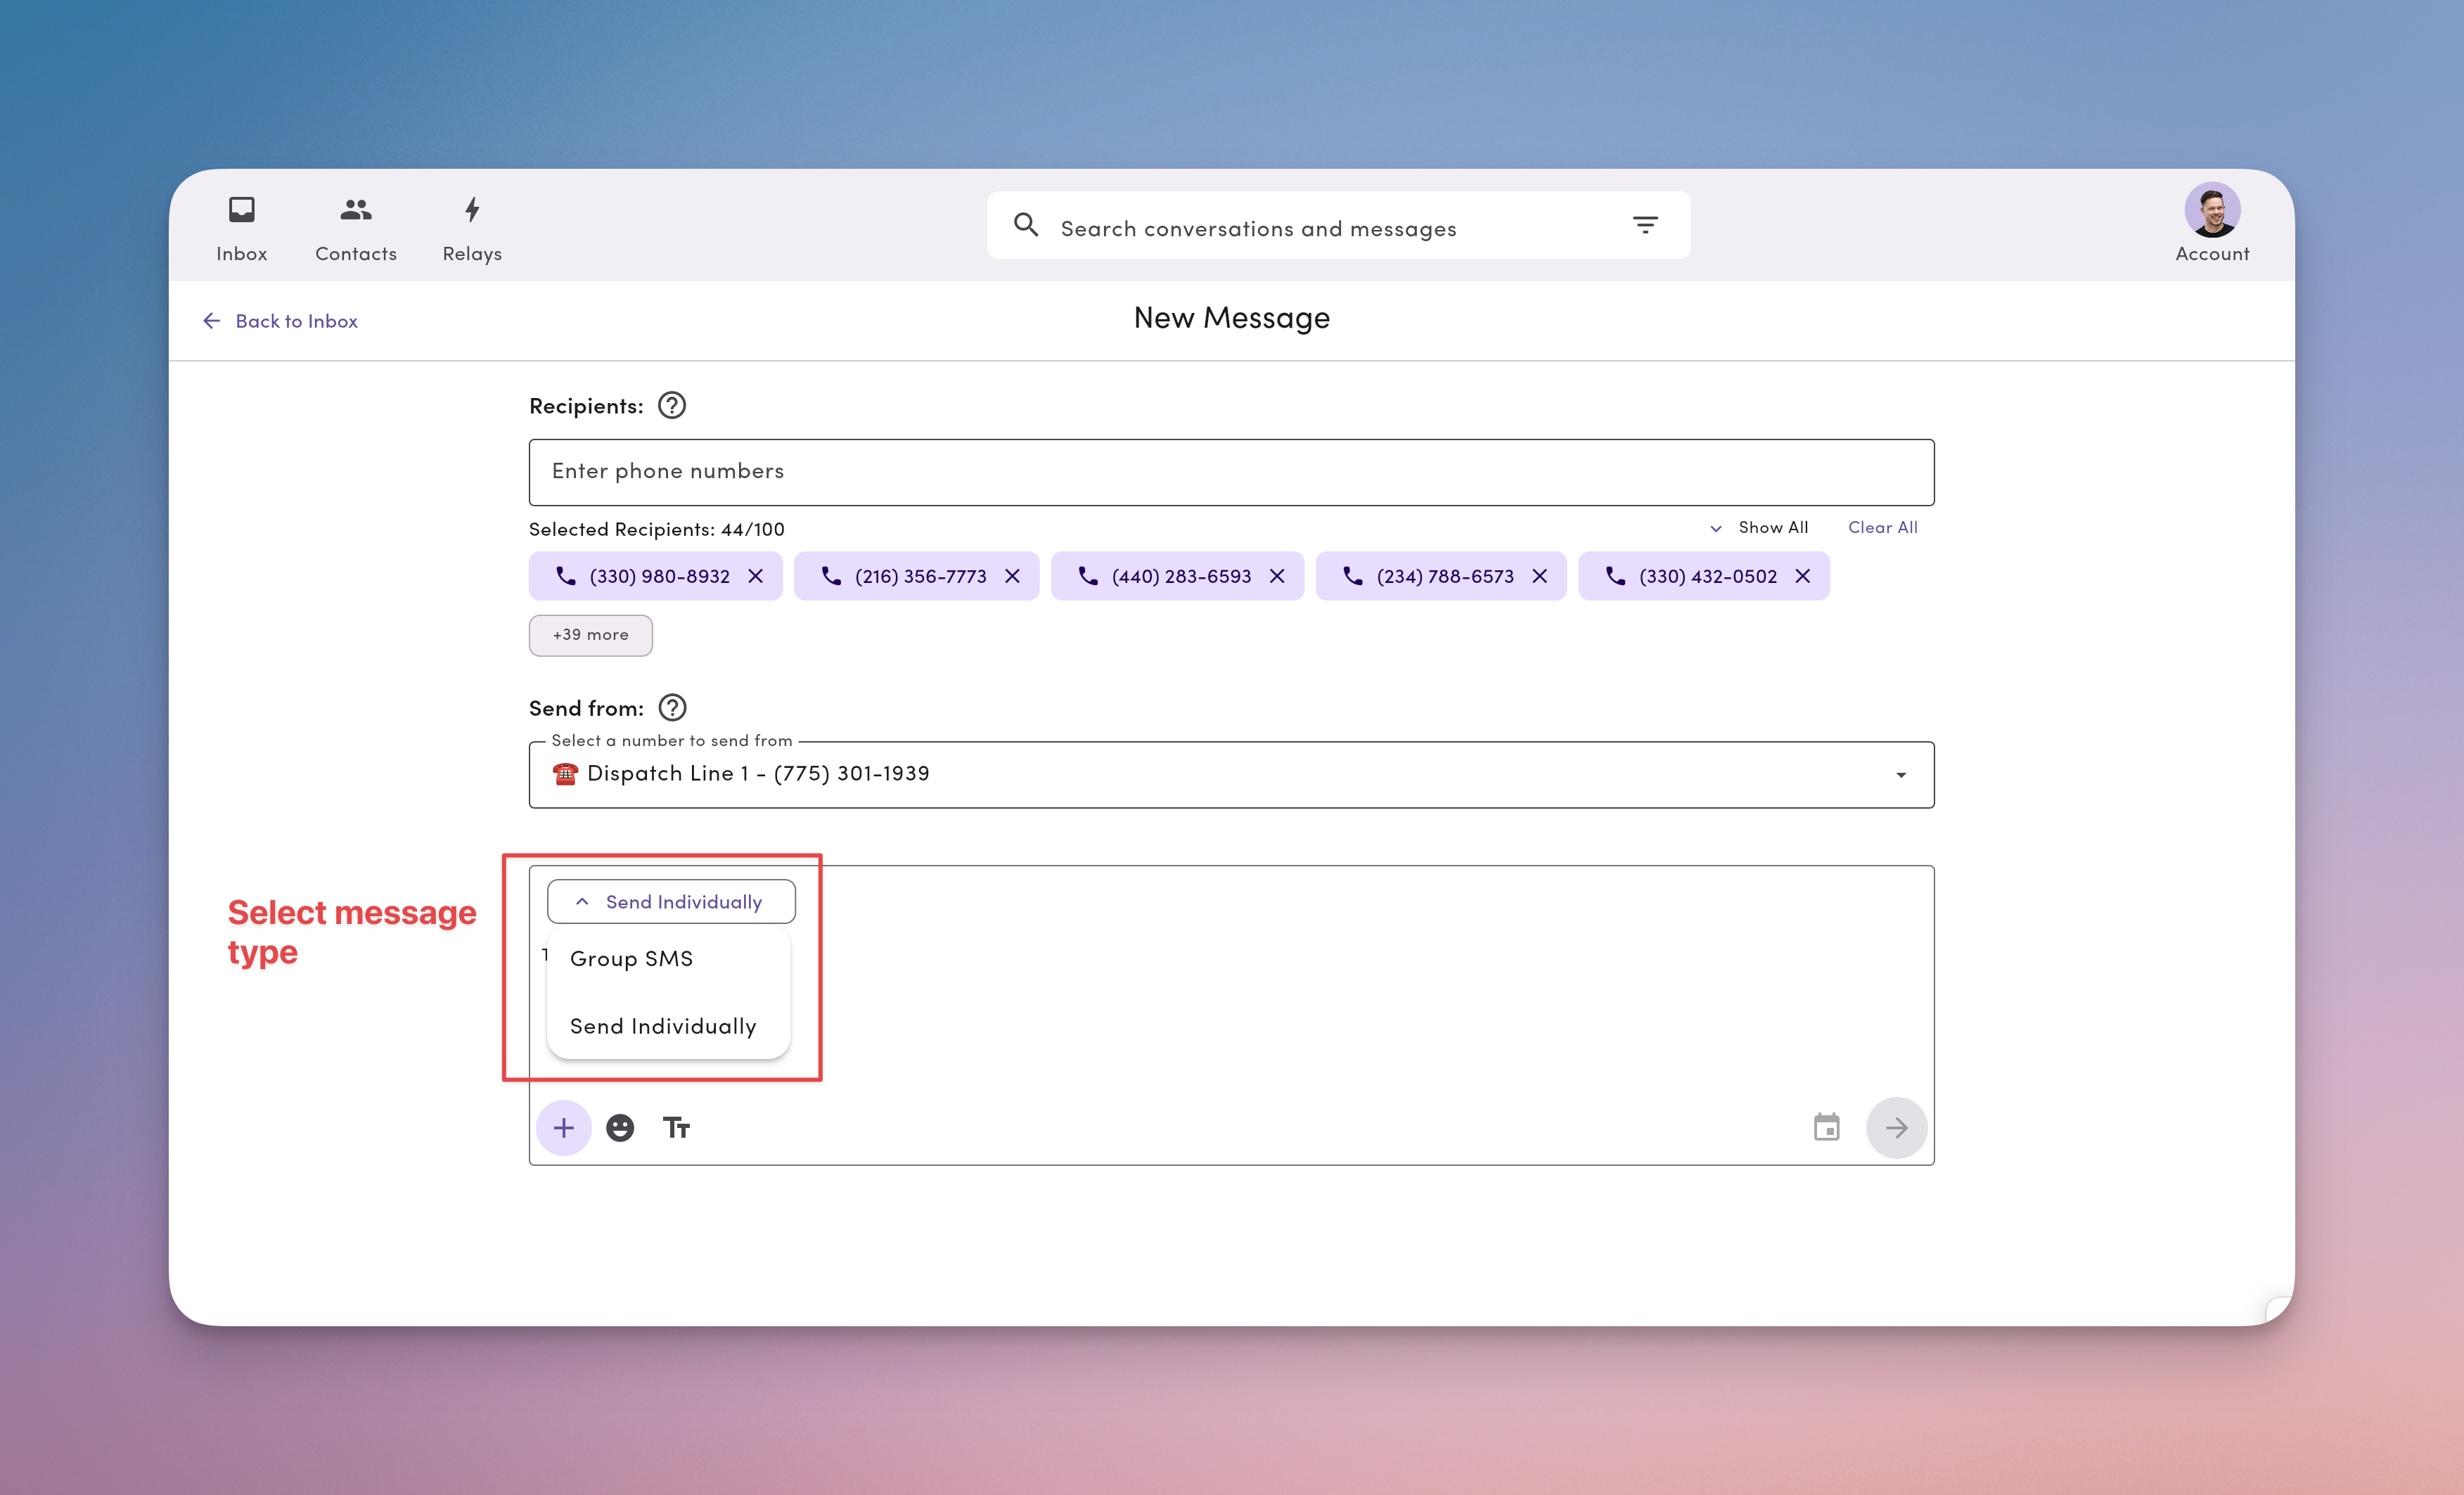Open the Inbox section
Screen dimensions: 2464x1495
pos(241,225)
